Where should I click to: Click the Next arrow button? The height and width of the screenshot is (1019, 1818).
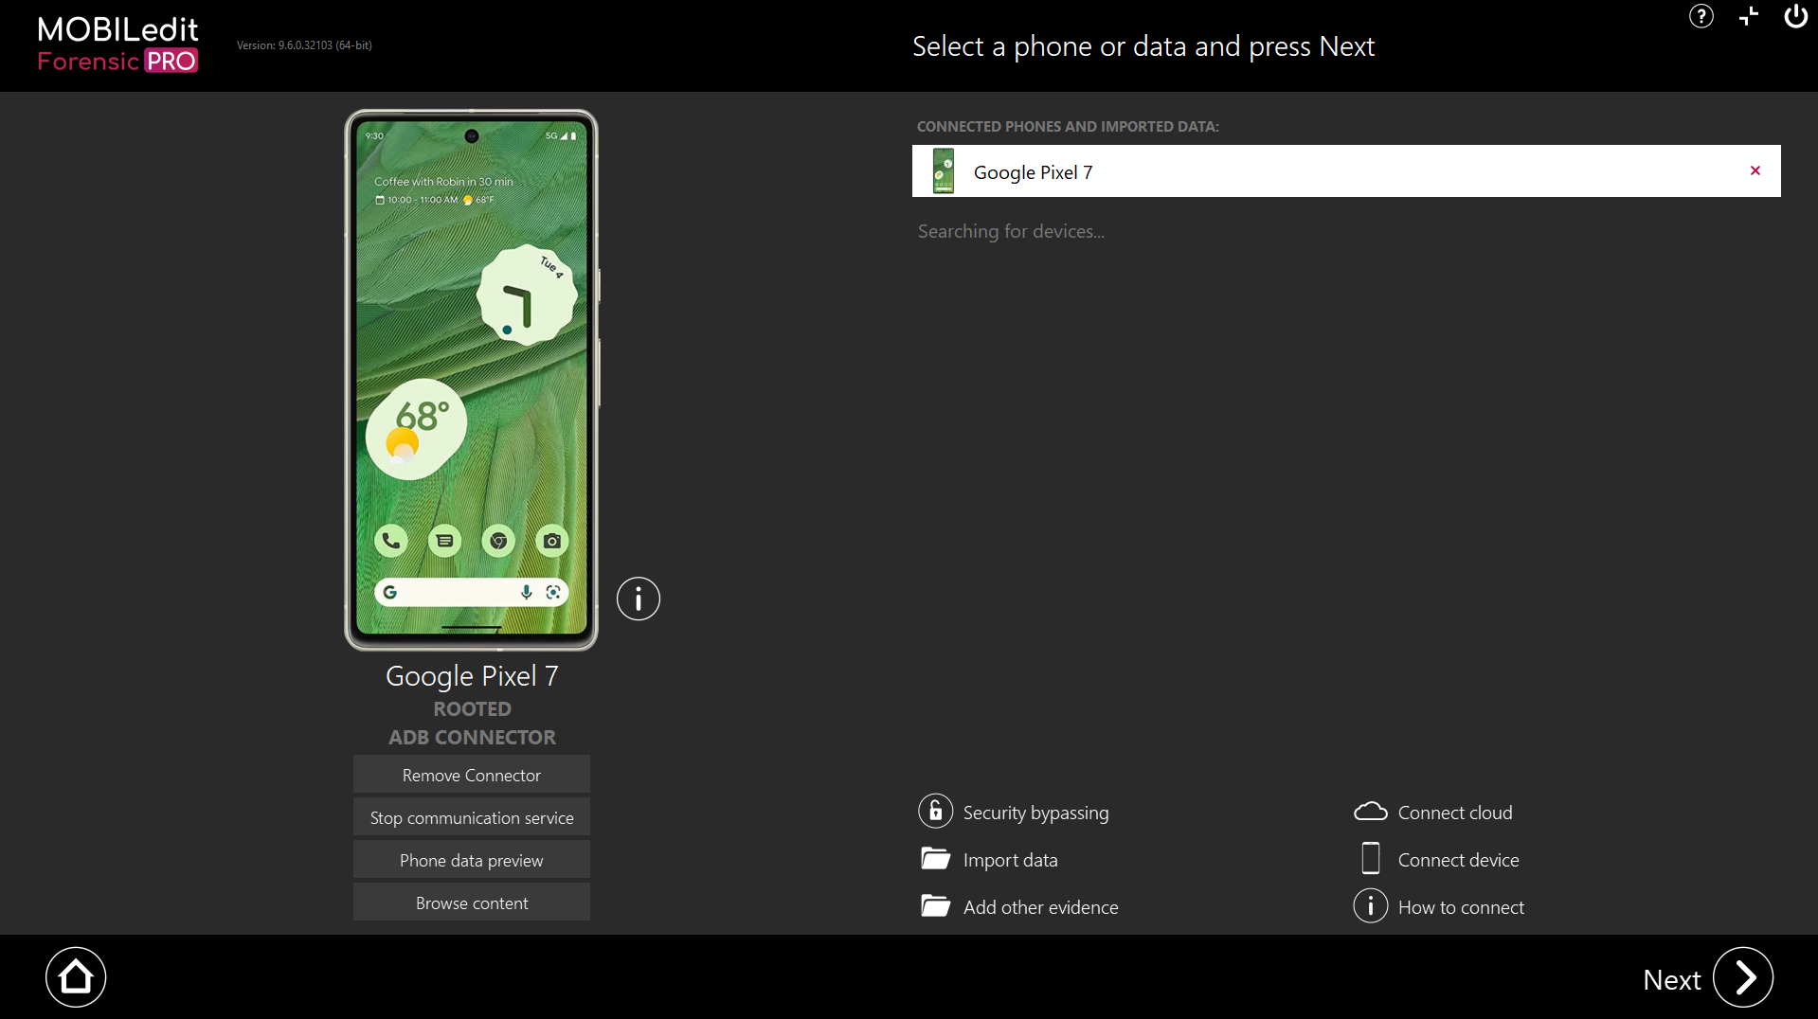coord(1743,977)
